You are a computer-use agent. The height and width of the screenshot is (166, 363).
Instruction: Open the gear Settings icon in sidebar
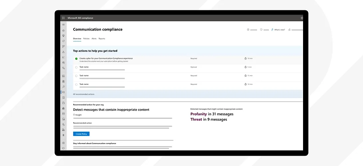tap(63, 143)
